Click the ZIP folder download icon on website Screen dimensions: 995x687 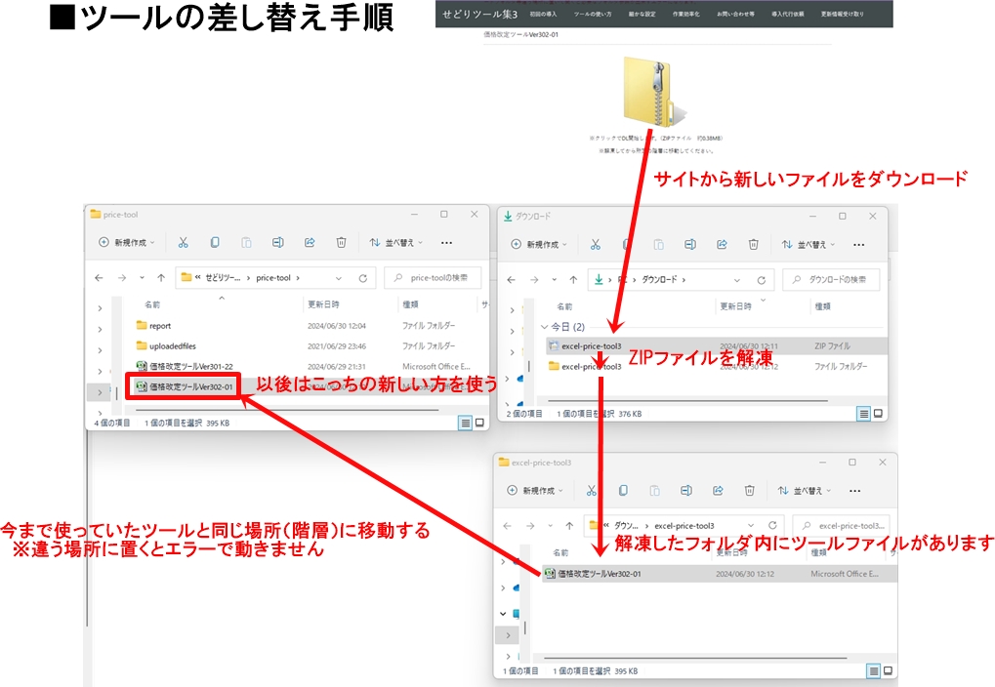(646, 93)
